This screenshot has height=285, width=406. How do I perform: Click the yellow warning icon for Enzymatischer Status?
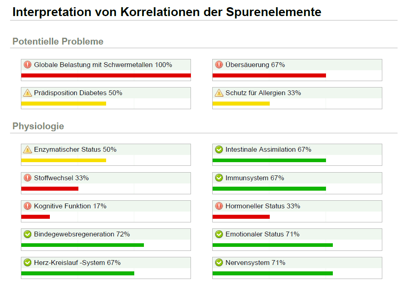click(27, 150)
